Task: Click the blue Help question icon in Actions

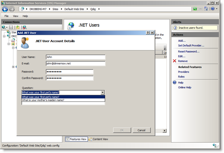Action: point(175,82)
